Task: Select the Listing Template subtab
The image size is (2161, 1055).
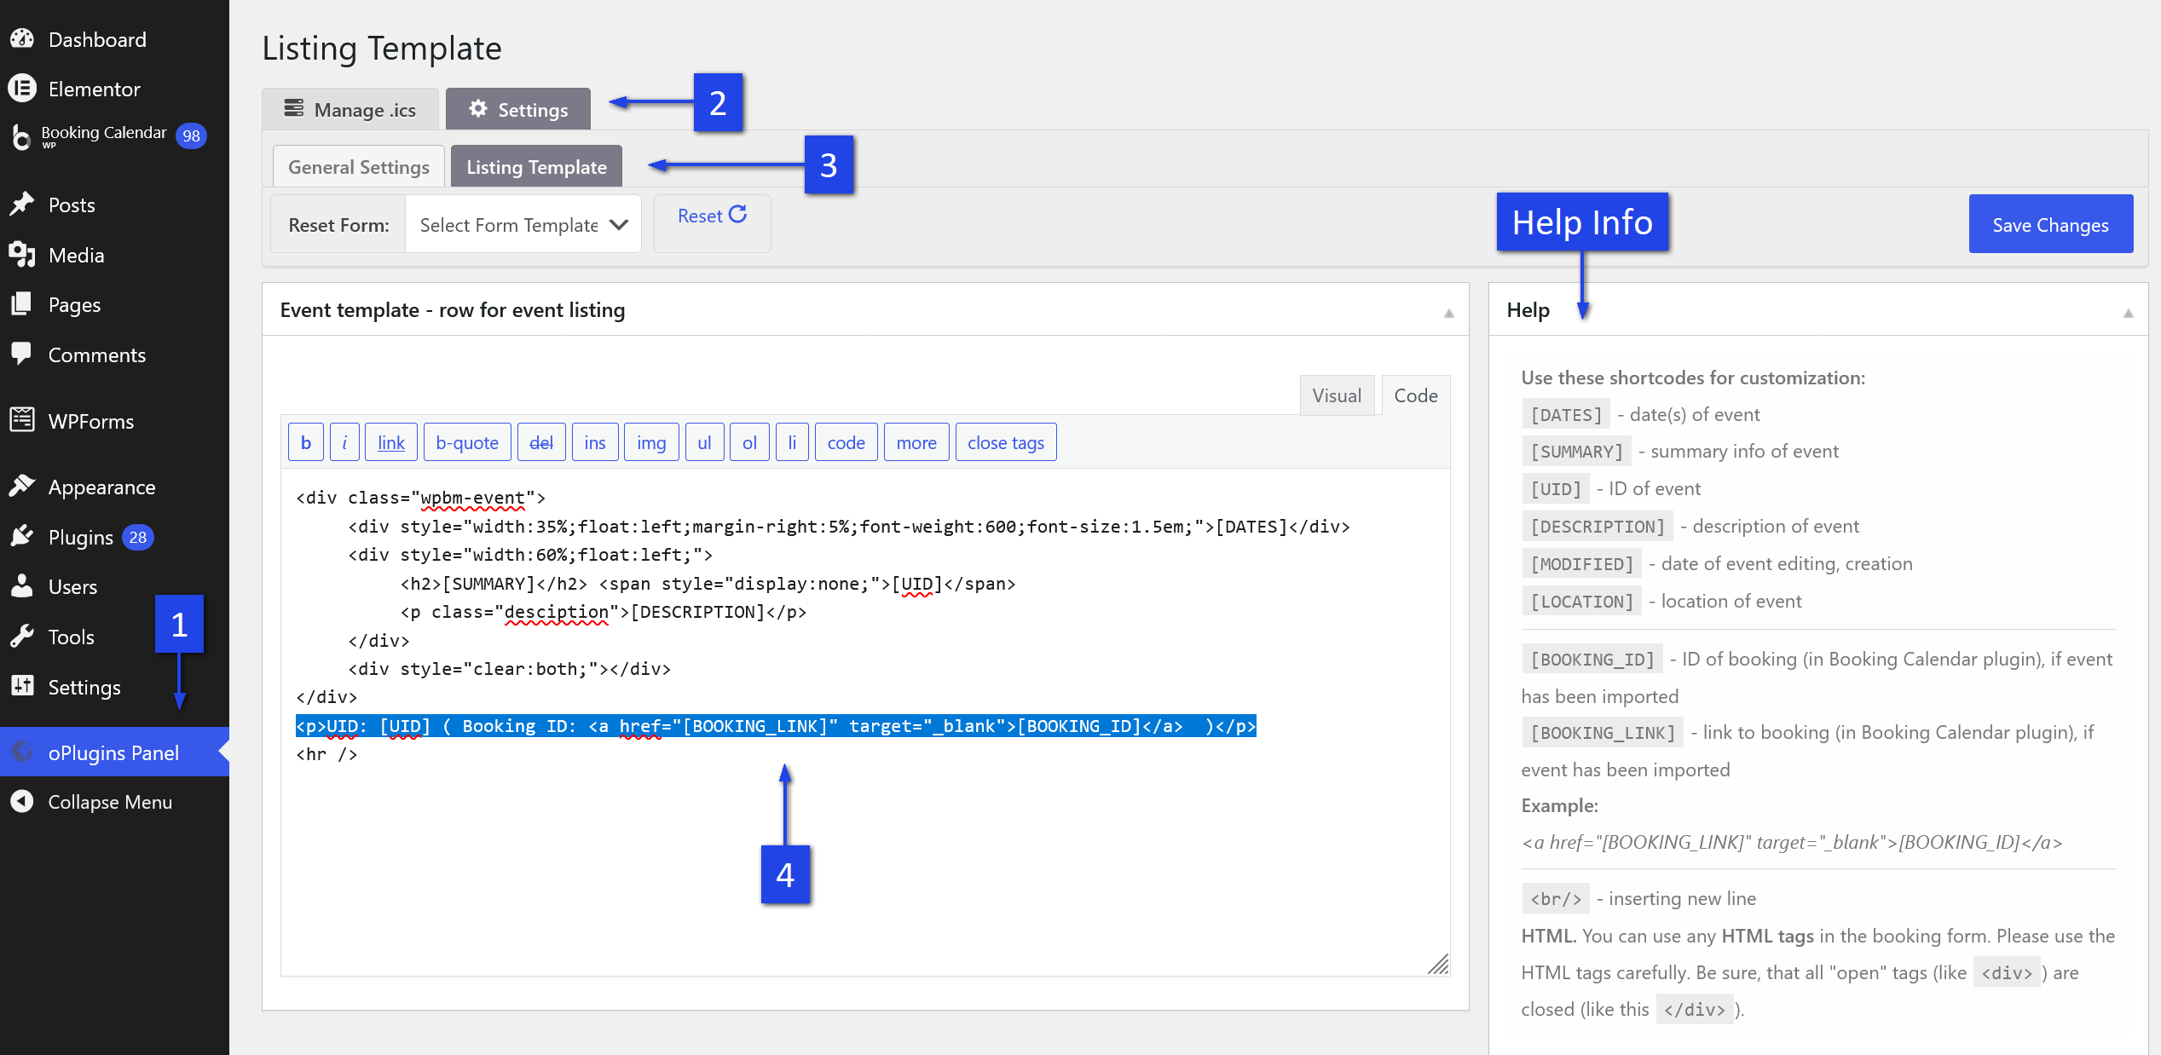Action: click(x=536, y=166)
